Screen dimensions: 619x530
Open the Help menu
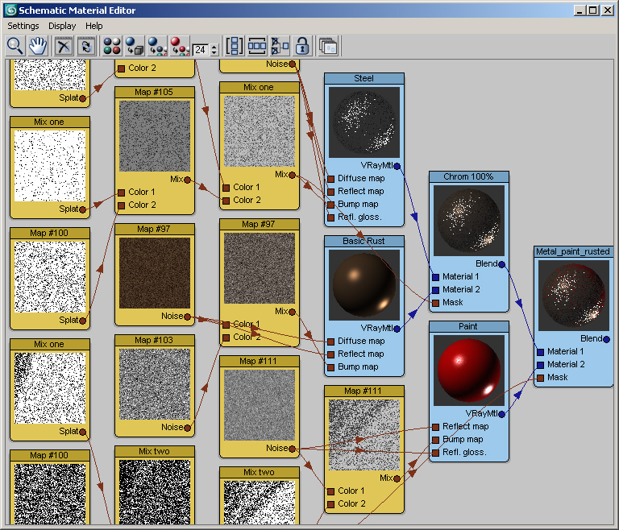(94, 26)
